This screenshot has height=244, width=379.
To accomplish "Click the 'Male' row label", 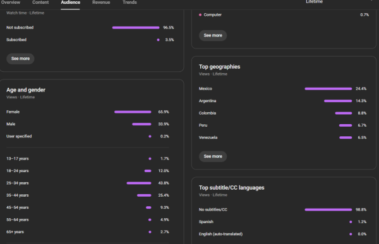I will 11,124.
